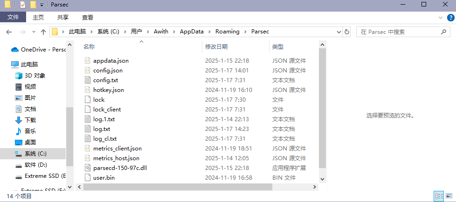The image size is (456, 202).
Task: Open 3D 对象 in sidebar
Action: tap(30, 76)
